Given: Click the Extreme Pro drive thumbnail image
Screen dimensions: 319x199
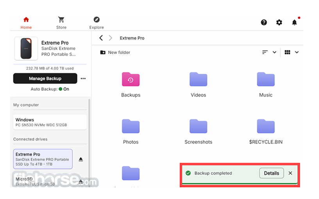Looking at the screenshot, I should click(26, 48).
